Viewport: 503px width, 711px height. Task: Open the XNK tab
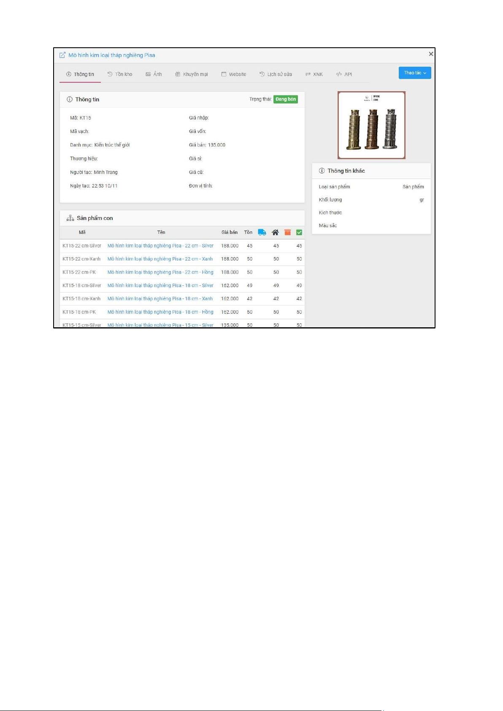pyautogui.click(x=314, y=74)
